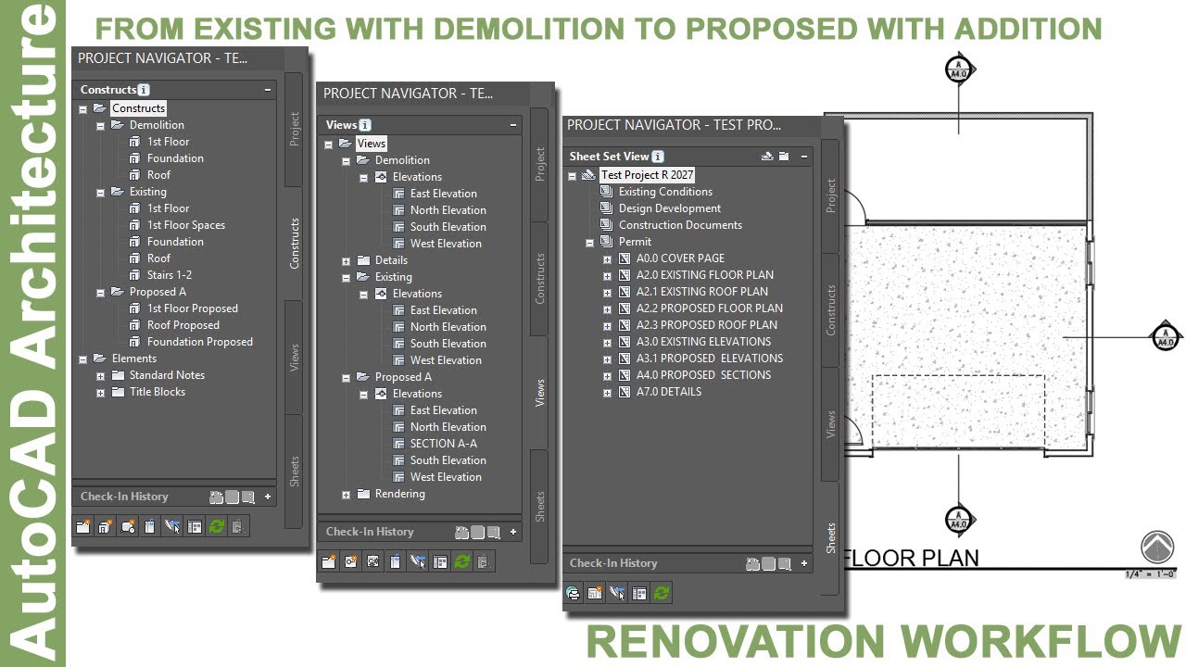Switch to Project tab in Sheets panel
The image size is (1186, 667).
pyautogui.click(x=830, y=195)
